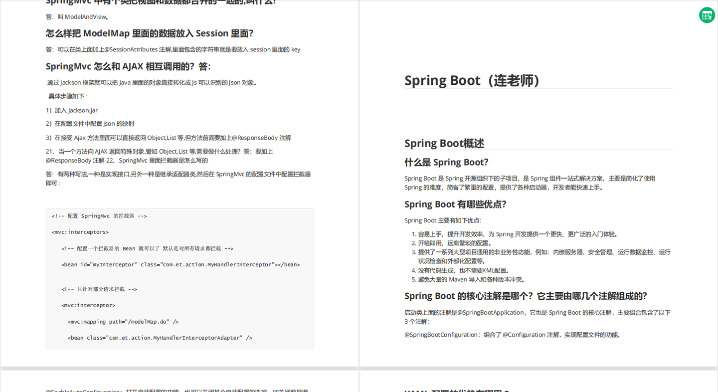This screenshot has width=718, height=392.
Task: Select the heading "Spring Boot概述"
Action: 444,143
